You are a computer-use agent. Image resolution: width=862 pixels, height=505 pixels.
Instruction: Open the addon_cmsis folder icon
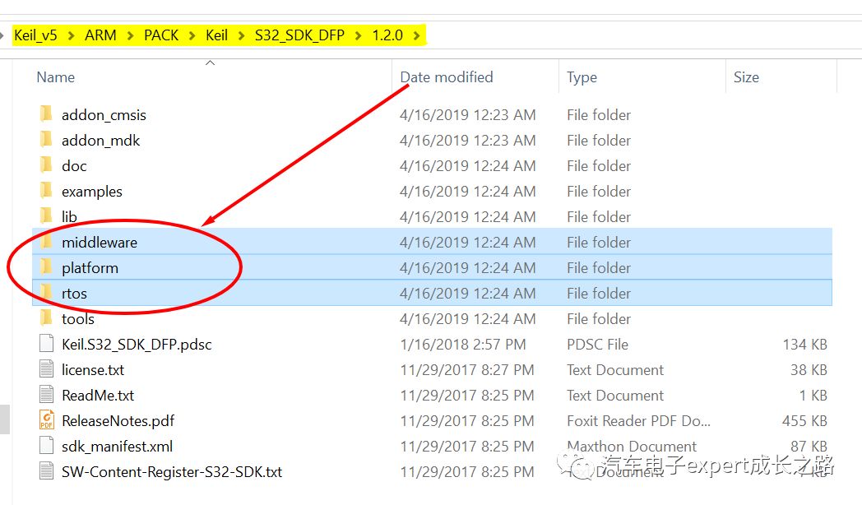pos(47,115)
